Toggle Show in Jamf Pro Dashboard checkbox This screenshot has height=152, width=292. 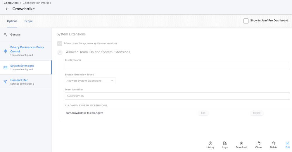246,21
